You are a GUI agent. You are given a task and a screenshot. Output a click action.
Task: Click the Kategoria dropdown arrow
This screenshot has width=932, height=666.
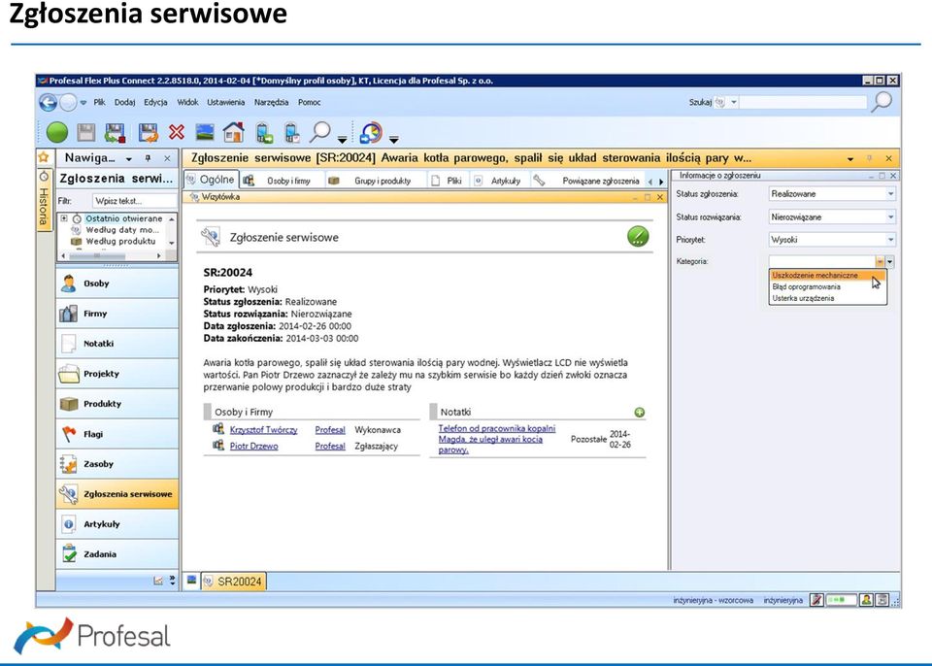click(890, 261)
